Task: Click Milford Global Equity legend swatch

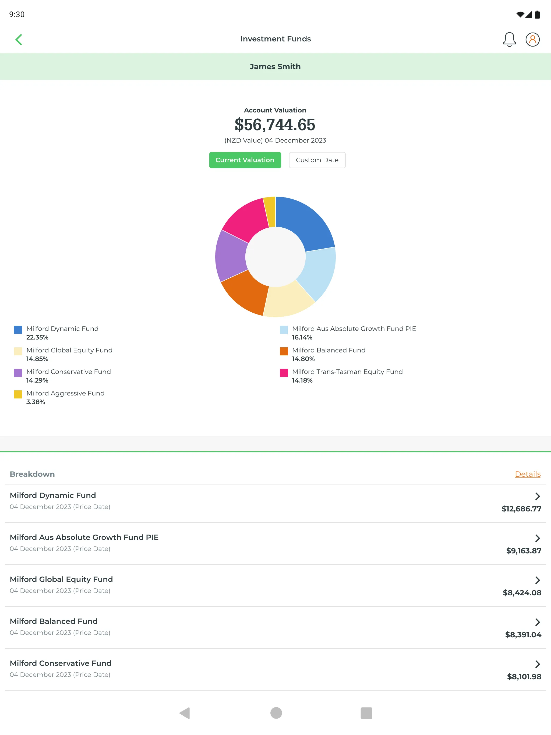Action: point(18,351)
